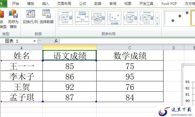Select cell with value 86
The height and width of the screenshot is (117, 195).
pyautogui.click(x=69, y=76)
